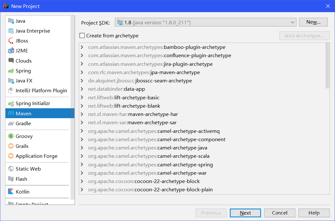Click the IntelliJ IDEA title bar logo
This screenshot has height=221, width=335.
pos(6,6)
